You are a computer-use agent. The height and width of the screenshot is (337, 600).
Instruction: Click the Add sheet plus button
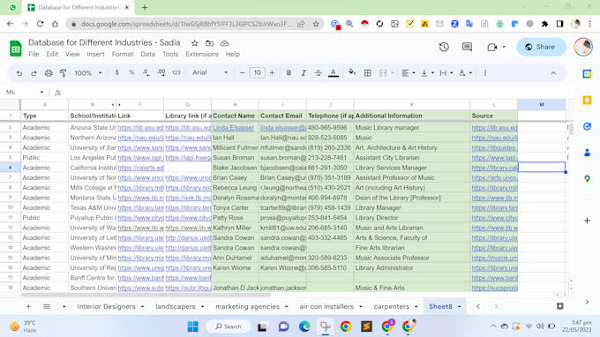pyautogui.click(x=28, y=306)
